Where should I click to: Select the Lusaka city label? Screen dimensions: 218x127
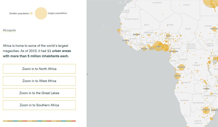tap(206, 89)
